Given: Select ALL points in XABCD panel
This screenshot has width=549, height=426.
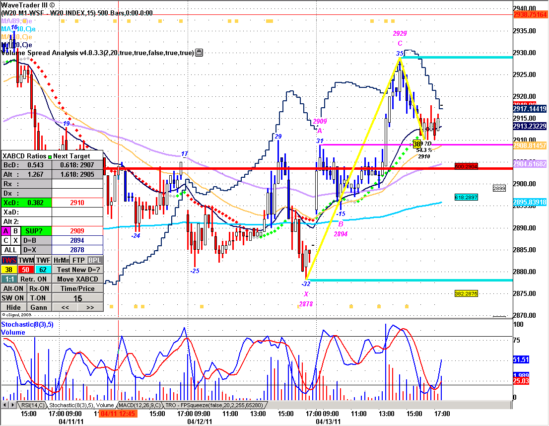Looking at the screenshot, I should point(10,250).
